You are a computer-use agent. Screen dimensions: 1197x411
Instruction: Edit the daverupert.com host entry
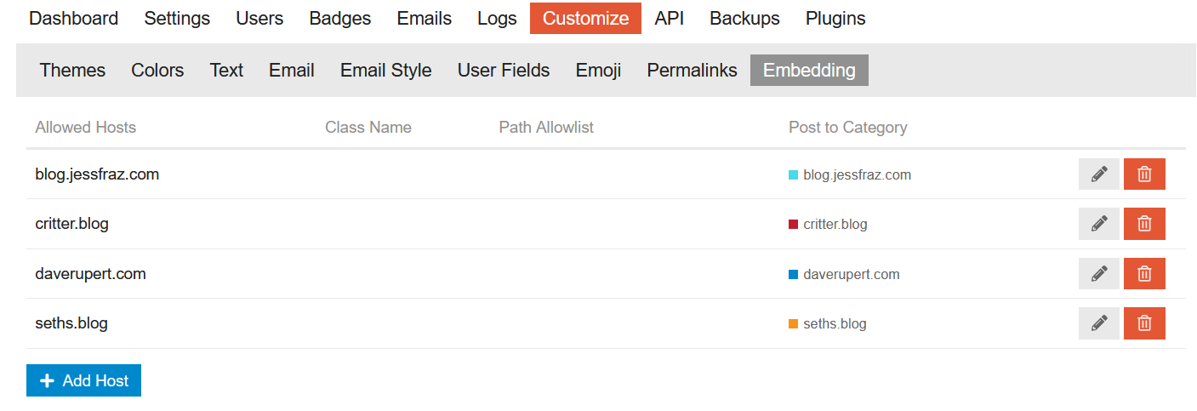click(1099, 274)
